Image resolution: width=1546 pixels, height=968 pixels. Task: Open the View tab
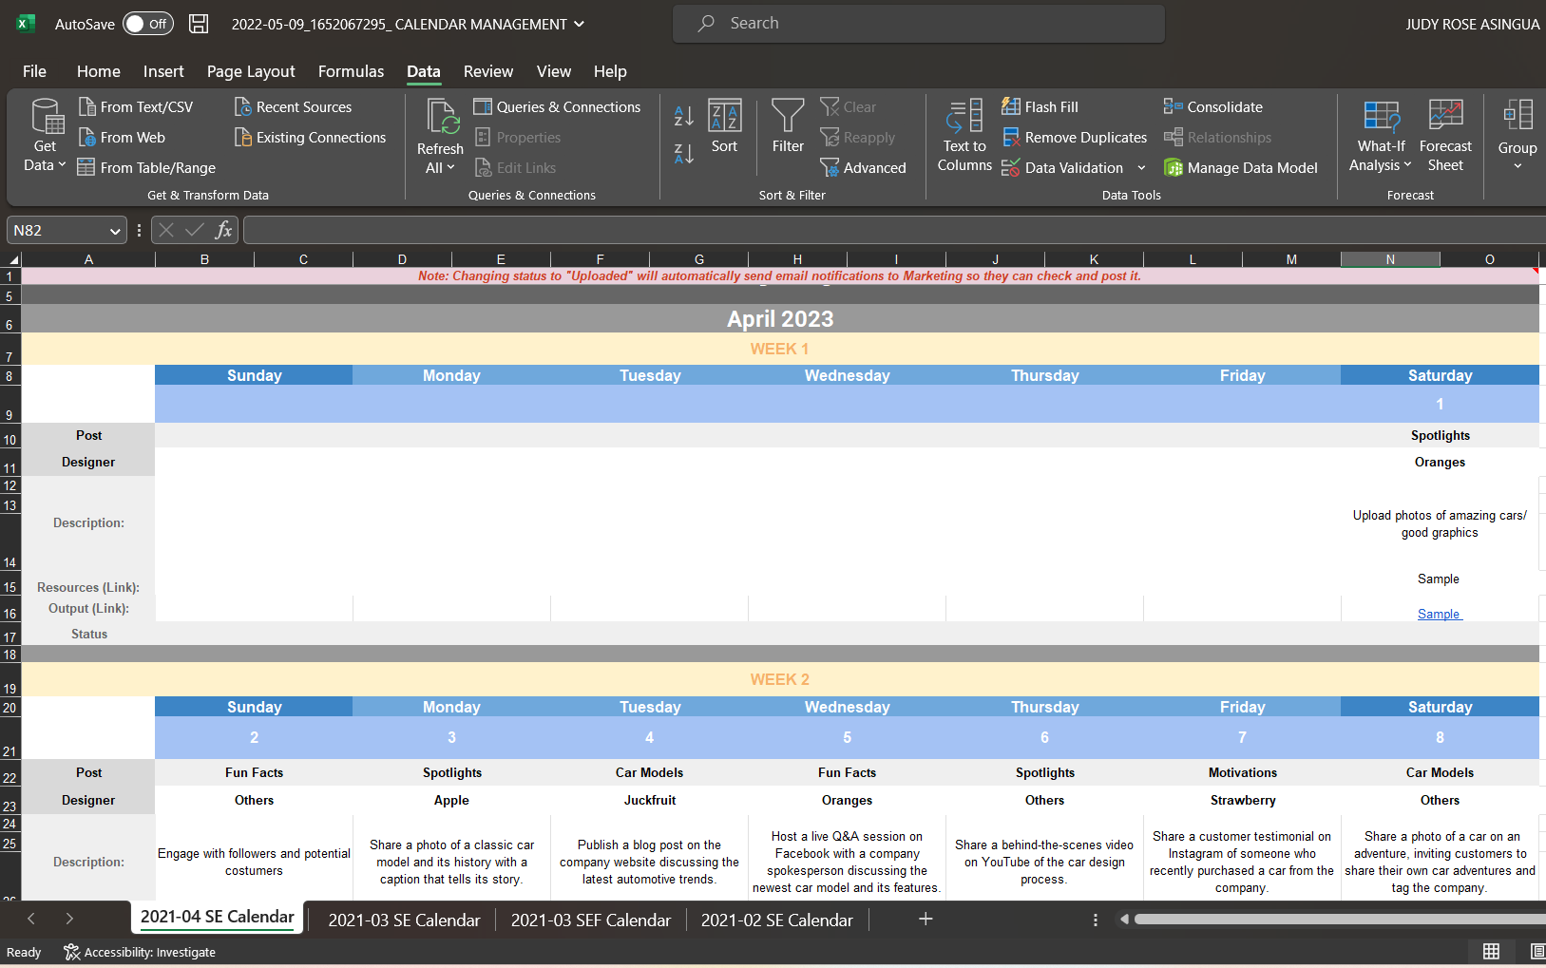click(554, 71)
